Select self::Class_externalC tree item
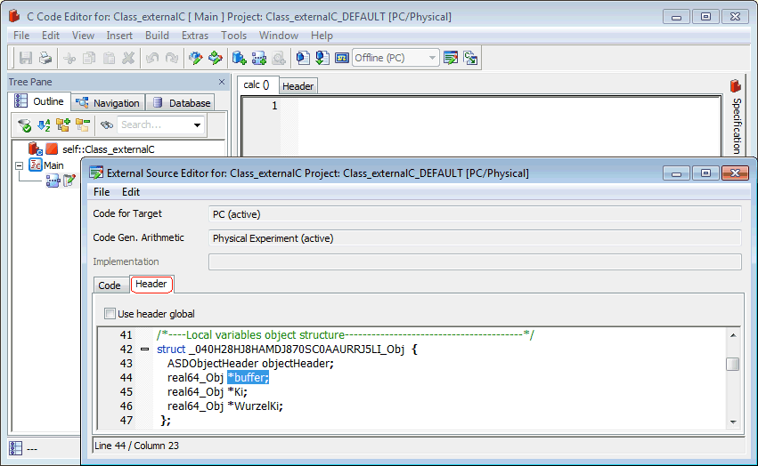 click(x=109, y=149)
